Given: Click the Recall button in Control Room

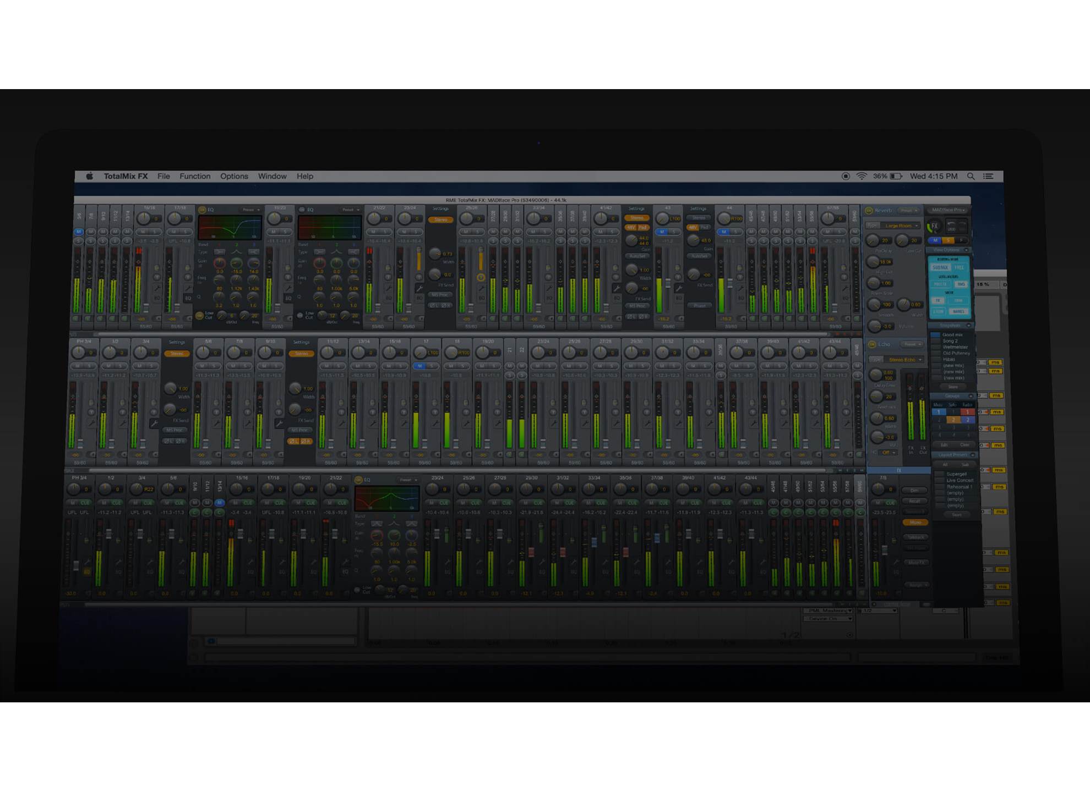Looking at the screenshot, I should pyautogui.click(x=914, y=501).
